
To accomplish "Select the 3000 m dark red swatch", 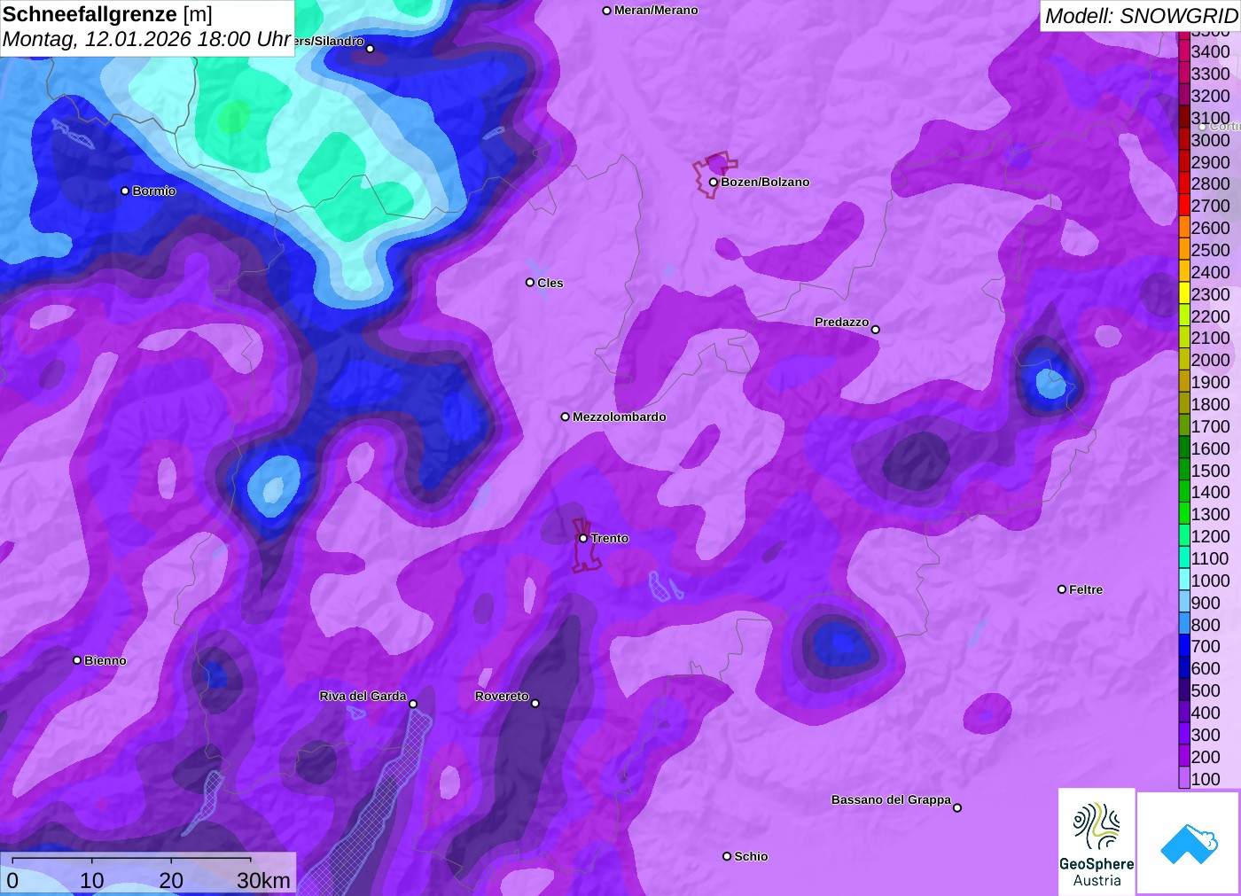I will pyautogui.click(x=1183, y=139).
